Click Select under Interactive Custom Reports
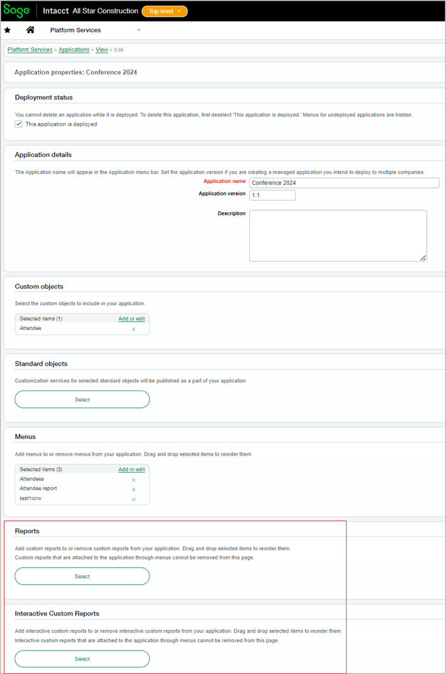This screenshot has height=674, width=446. pos(82,659)
